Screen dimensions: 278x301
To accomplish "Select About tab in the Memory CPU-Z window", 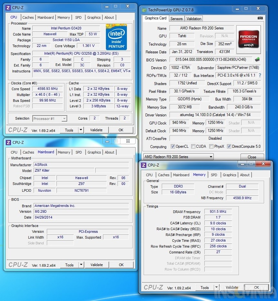I will 245,175.
